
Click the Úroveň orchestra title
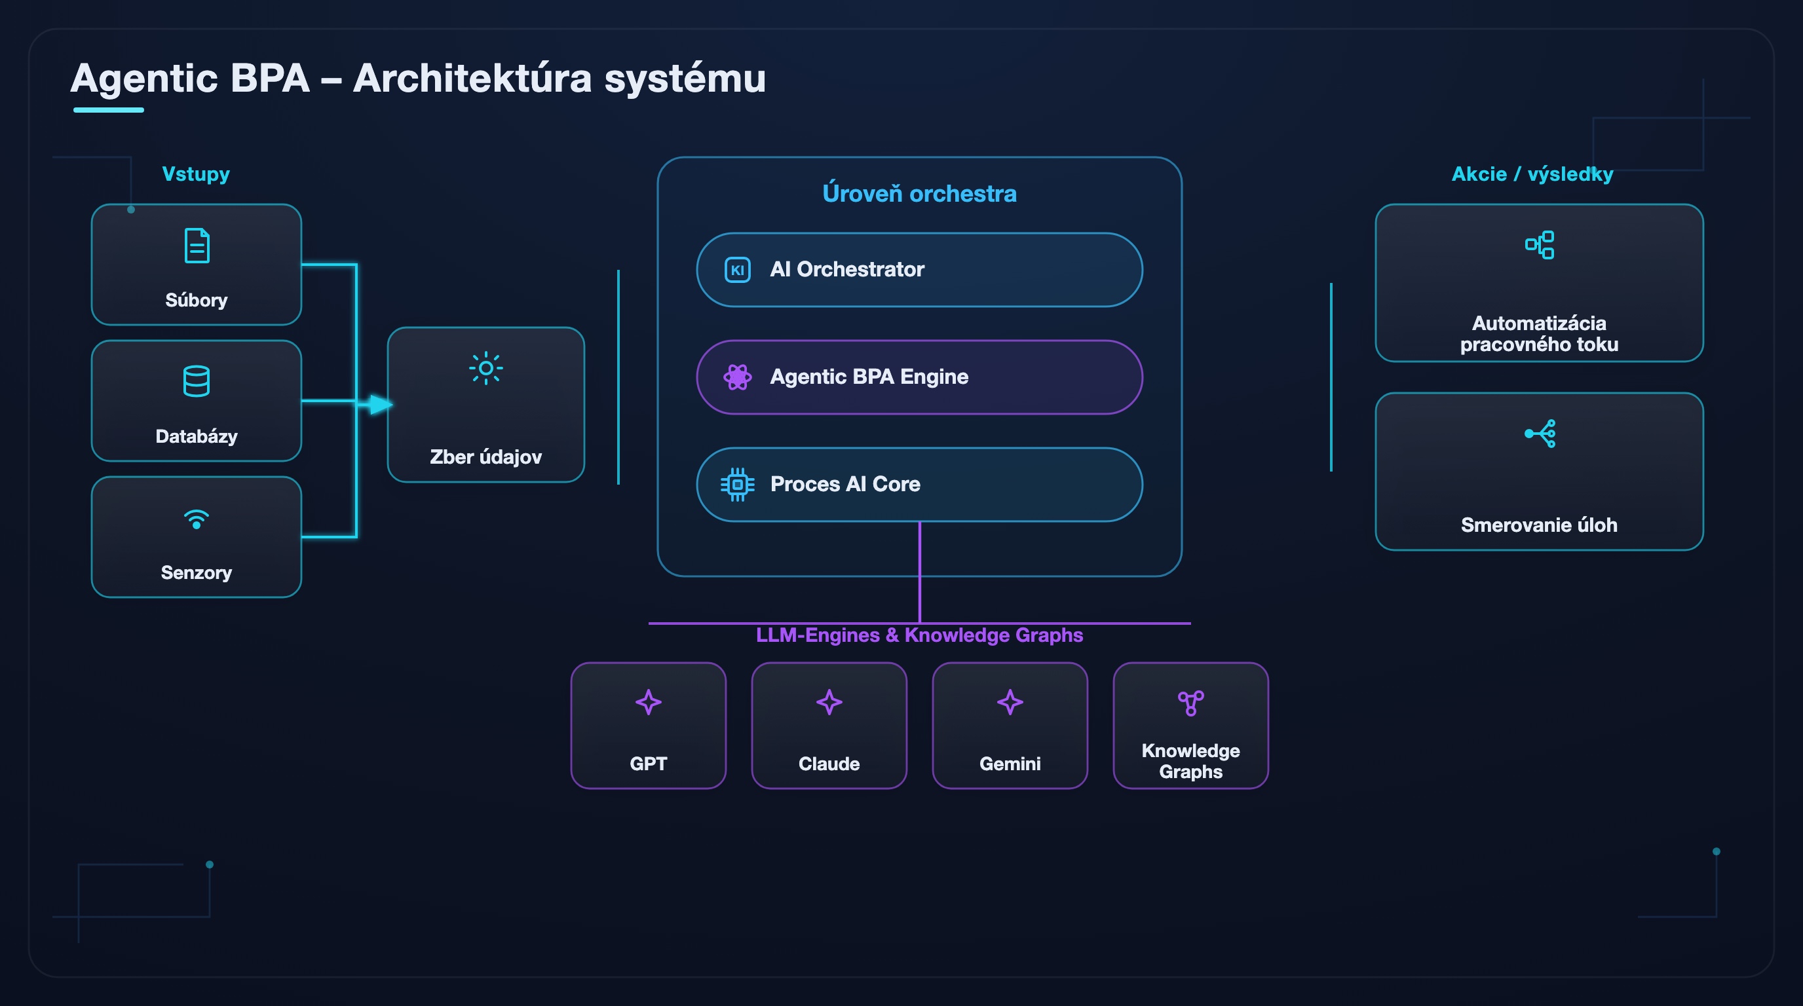[x=919, y=193]
